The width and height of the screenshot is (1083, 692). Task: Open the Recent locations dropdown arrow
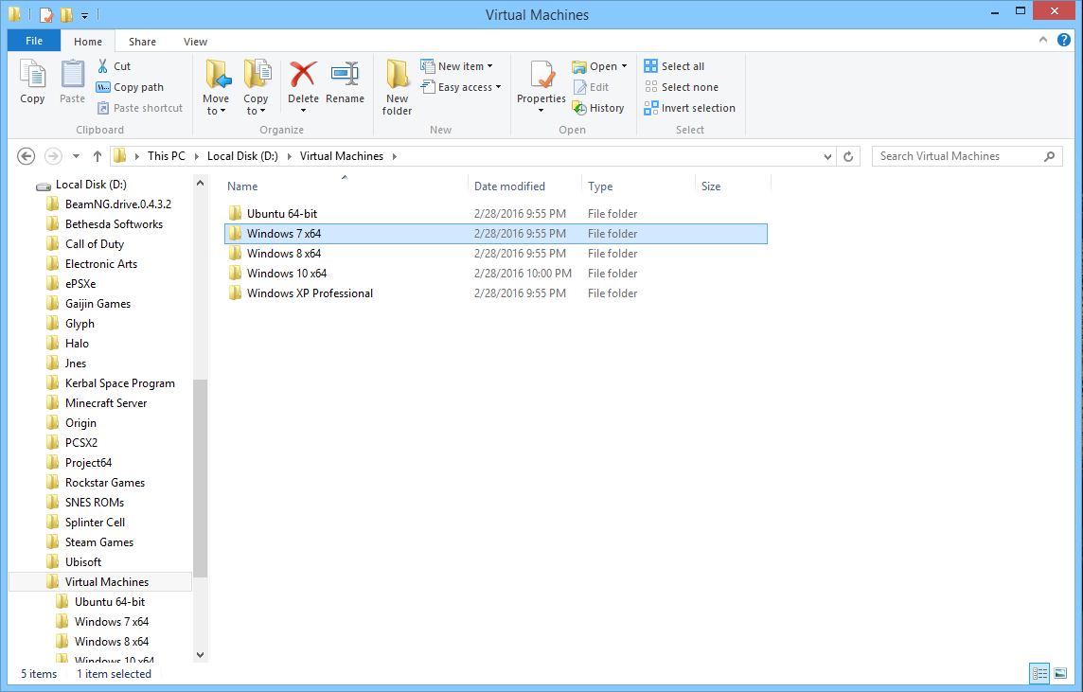pos(76,156)
